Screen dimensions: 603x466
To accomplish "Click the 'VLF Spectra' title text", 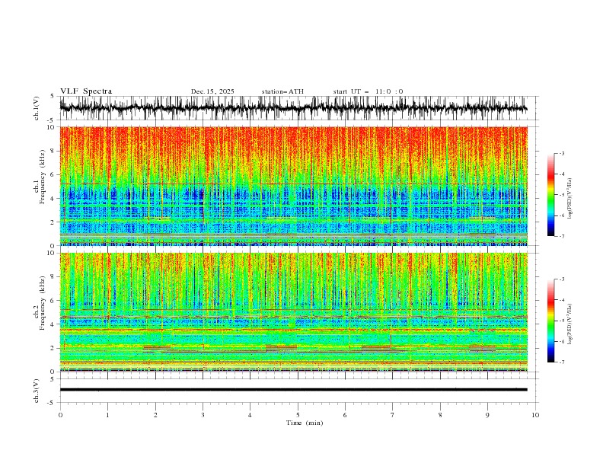I will [86, 91].
